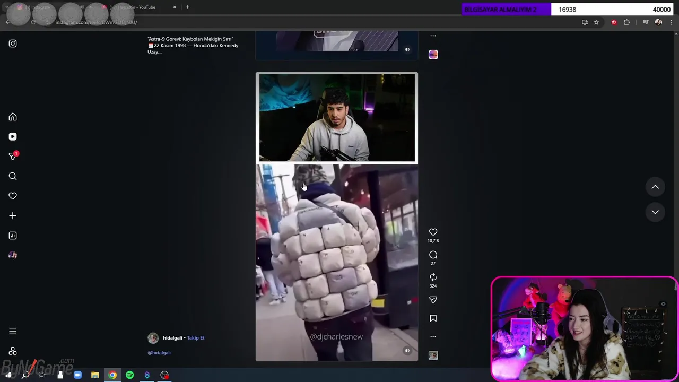Open the Reels section in sidebar

(13, 136)
